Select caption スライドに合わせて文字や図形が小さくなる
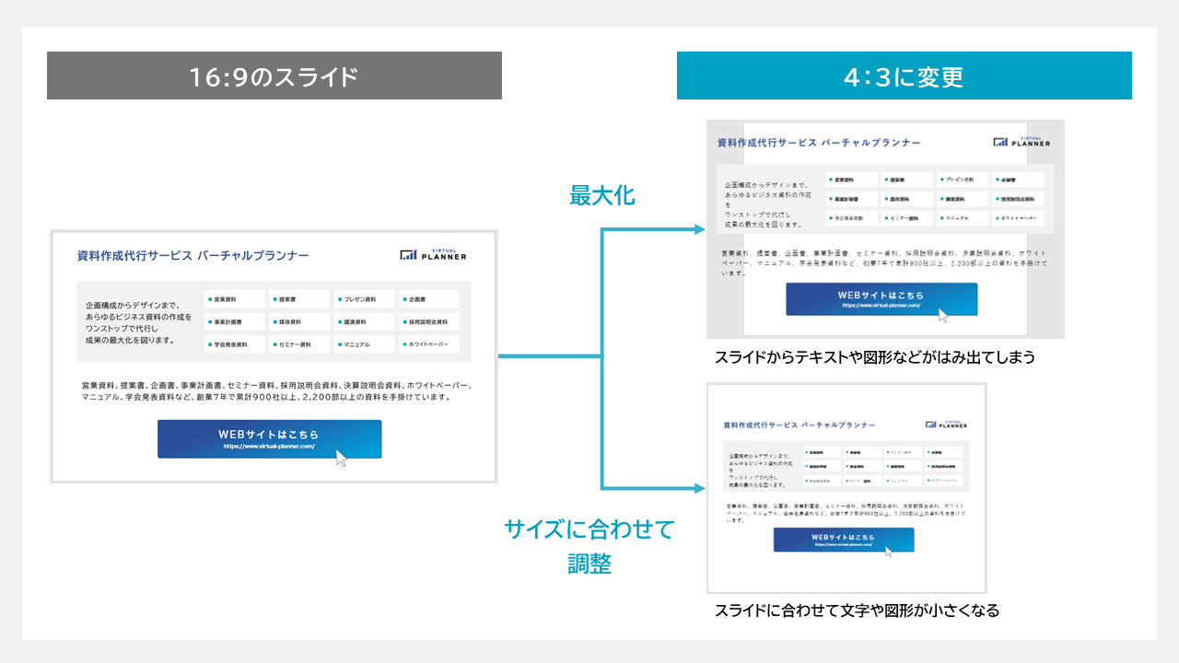Screen dimensions: 1179x663 point(857,611)
